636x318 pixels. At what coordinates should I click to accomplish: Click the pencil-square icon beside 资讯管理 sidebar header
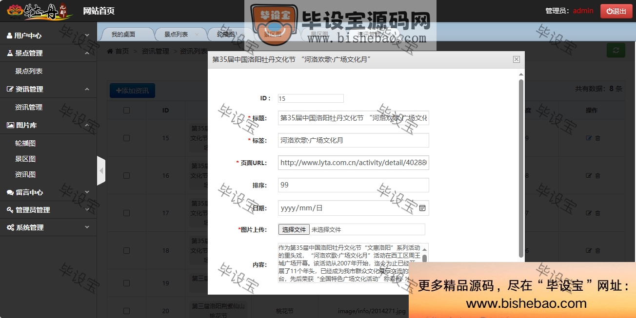tap(10, 89)
